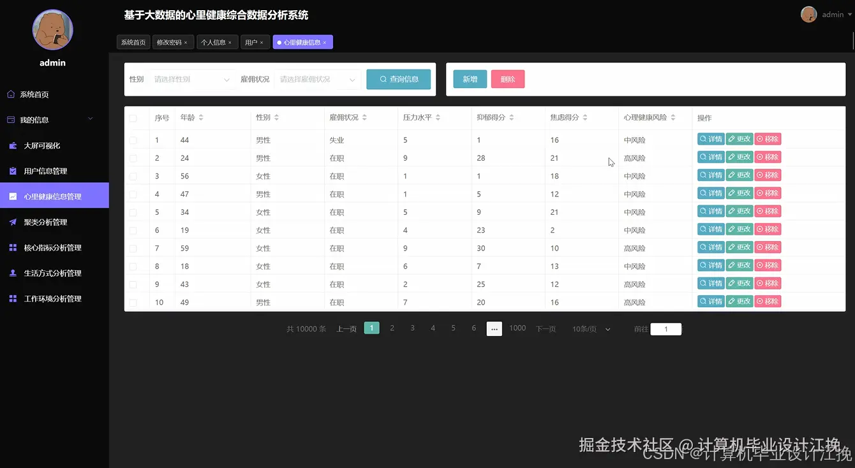Open 用户信息管理 sidebar item
The image size is (855, 468).
(x=54, y=171)
